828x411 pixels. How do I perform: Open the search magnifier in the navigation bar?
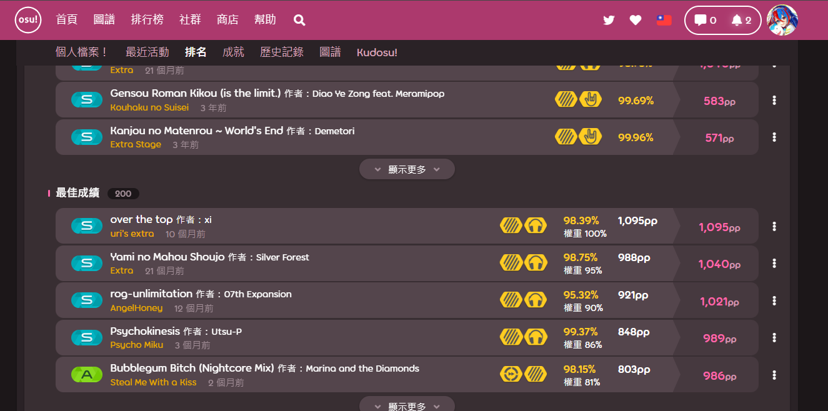pos(299,20)
